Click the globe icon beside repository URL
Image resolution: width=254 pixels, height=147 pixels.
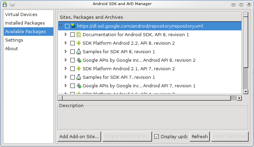[73, 26]
